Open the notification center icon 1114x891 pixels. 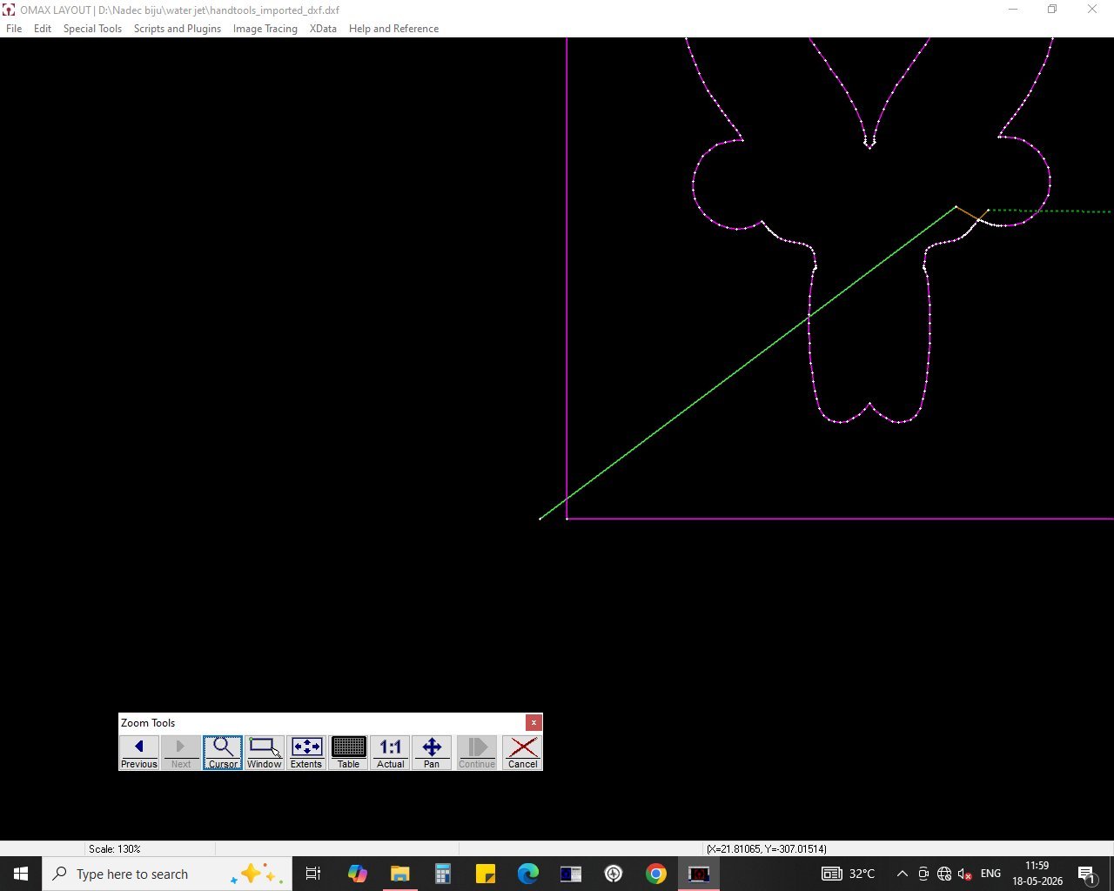coord(1087,874)
